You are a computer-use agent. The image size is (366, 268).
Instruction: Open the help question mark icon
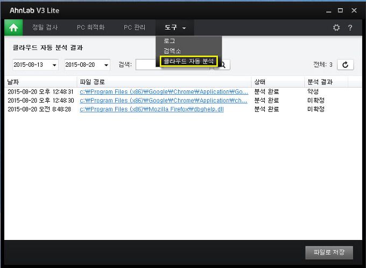coord(350,28)
